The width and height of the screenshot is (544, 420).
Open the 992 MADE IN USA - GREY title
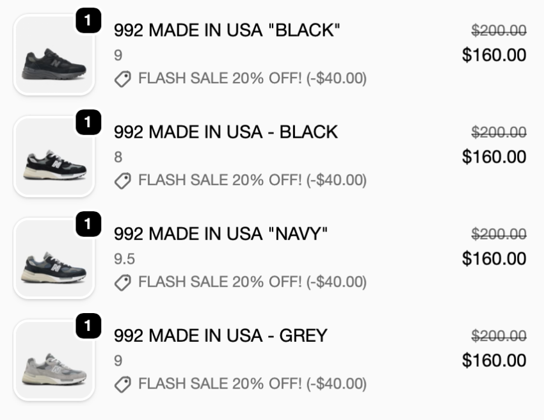click(x=220, y=335)
